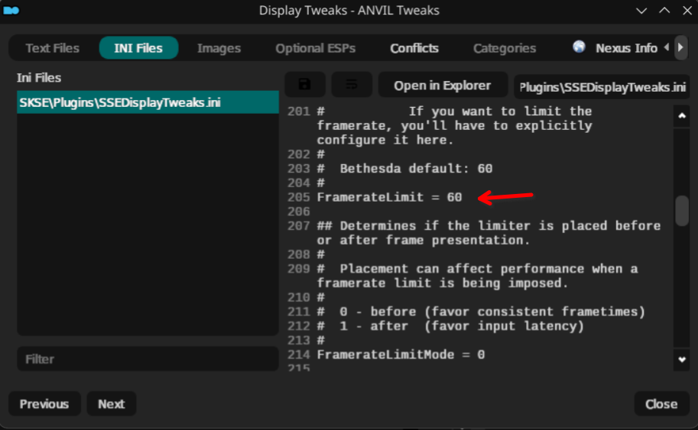The height and width of the screenshot is (430, 698).
Task: Toggle word wrap icon in editor toolbar
Action: coord(352,85)
